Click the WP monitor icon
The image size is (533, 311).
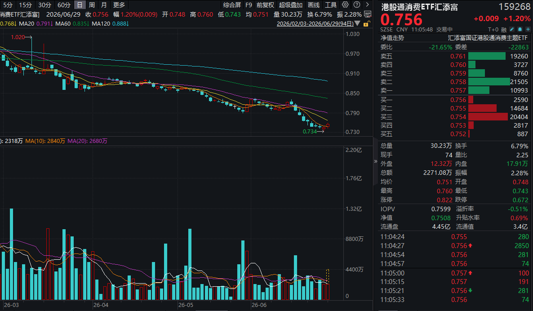[x=368, y=14]
